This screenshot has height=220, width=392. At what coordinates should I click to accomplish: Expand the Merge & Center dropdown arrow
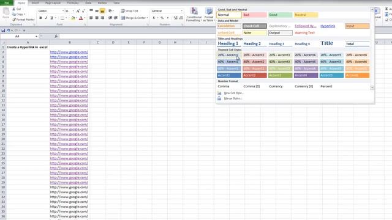147,18
